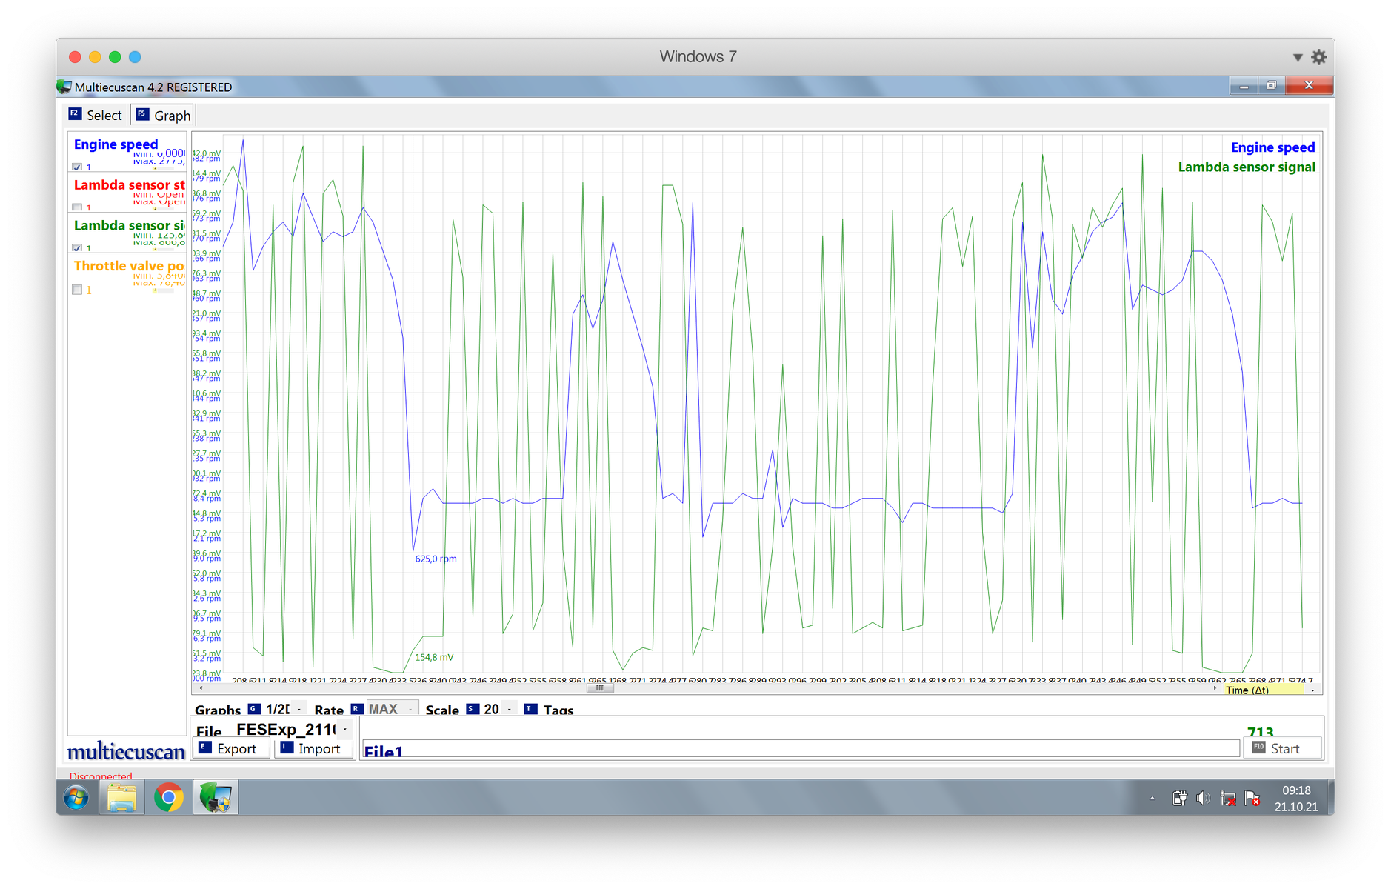Switch to the Select tab
The height and width of the screenshot is (889, 1391).
tap(96, 116)
